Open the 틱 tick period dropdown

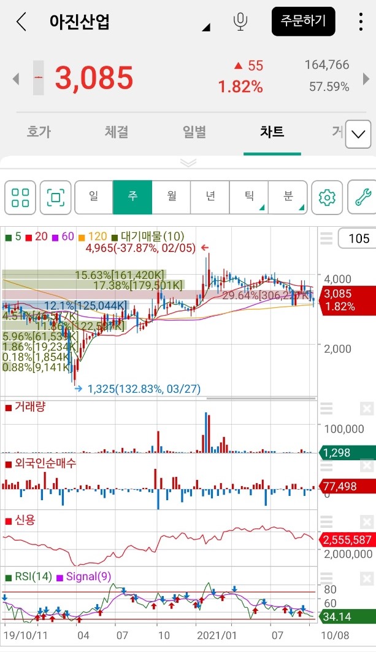pos(249,197)
